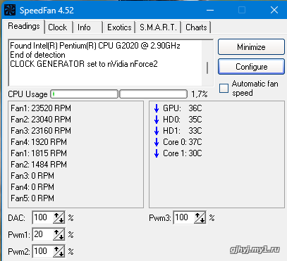Click the 'Fan5: 0 RPM' reading
Viewport: 287px width, 261px height.
(32, 198)
